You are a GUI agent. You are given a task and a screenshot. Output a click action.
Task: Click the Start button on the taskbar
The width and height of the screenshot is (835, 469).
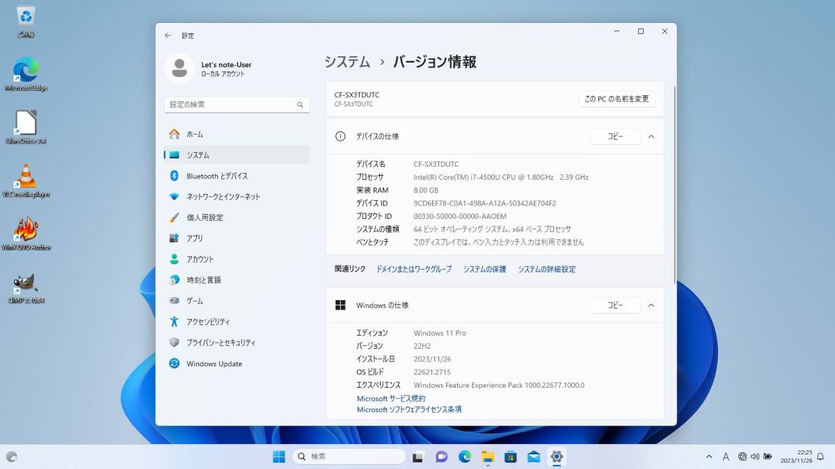pyautogui.click(x=279, y=456)
